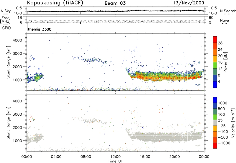Click the Nave legend label
The height and width of the screenshot is (163, 236).
224,21
